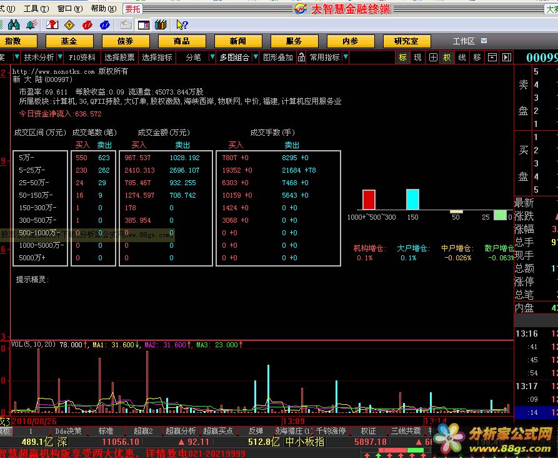Select the Dde决策 indicator tab
Screen dimensions: 558x458
pos(68,431)
